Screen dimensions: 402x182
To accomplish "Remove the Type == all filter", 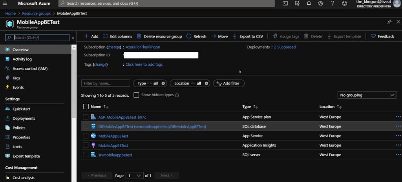I will coord(163,83).
